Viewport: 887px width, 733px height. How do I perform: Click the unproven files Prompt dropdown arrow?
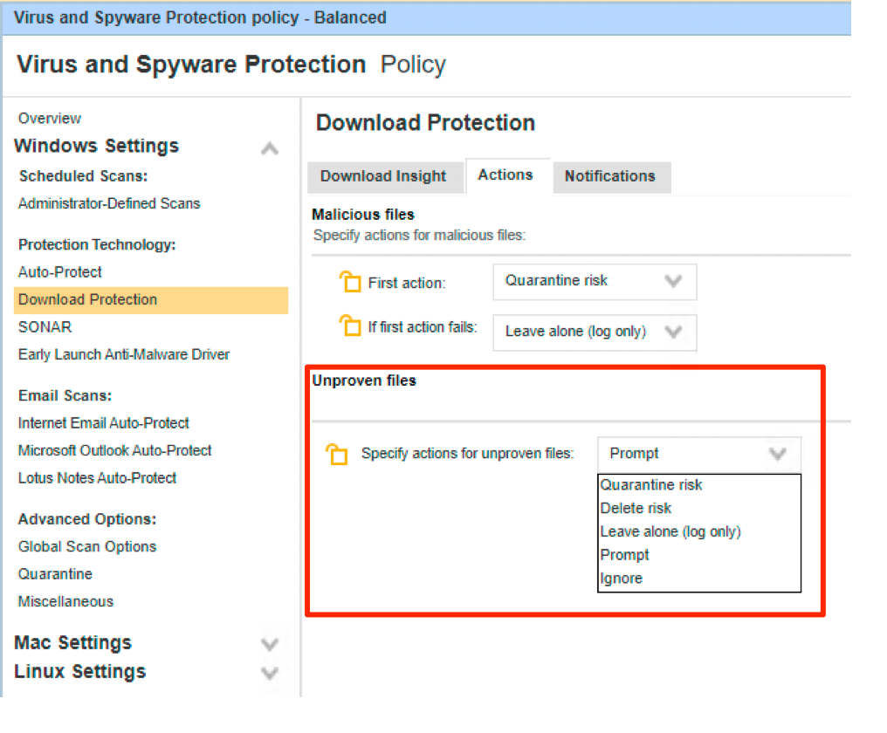pos(777,454)
